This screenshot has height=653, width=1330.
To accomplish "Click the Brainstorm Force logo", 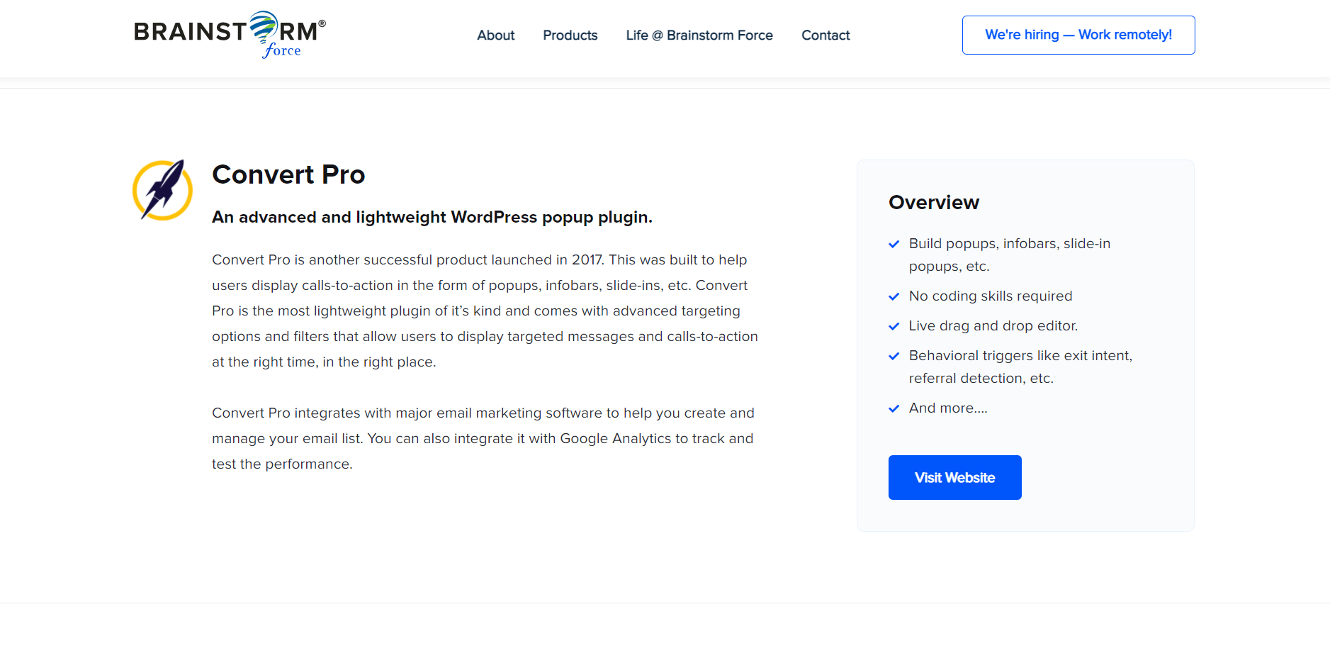I will pos(230,35).
